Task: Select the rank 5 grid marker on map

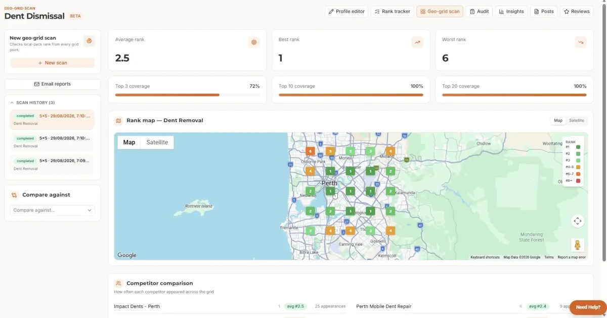Action: (x=330, y=151)
